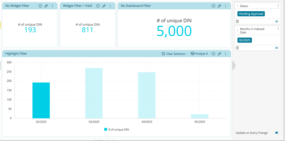This screenshot has width=285, height=141.
Task: Select the 05/2025 bar in chart
Action: click(200, 116)
